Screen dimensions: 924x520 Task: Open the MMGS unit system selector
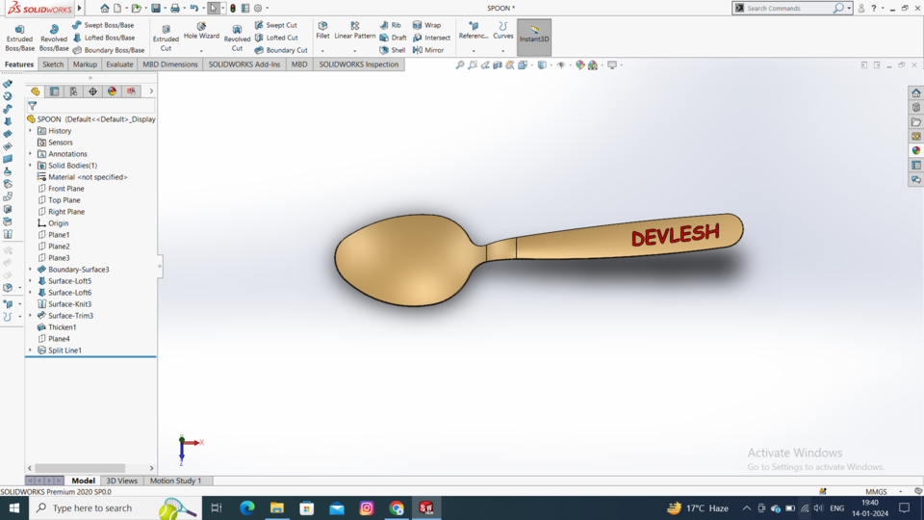coord(876,492)
